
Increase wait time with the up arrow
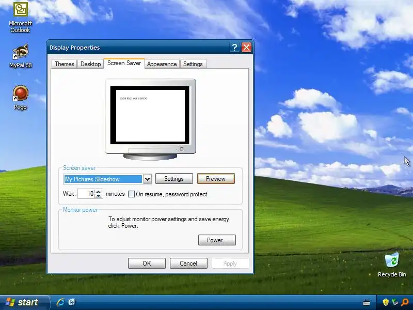99,192
